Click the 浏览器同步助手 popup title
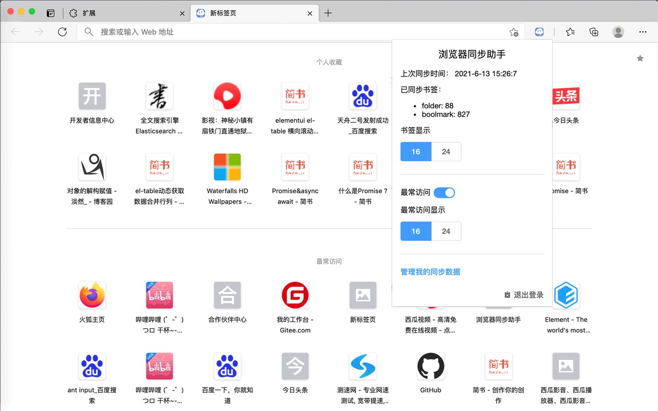This screenshot has height=411, width=658. pyautogui.click(x=472, y=54)
